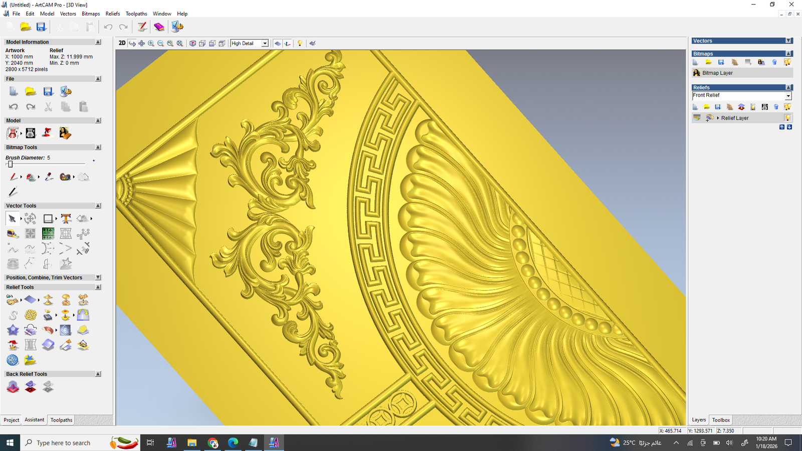Viewport: 802px width, 451px height.
Task: Open the High Detail dropdown
Action: 265,44
